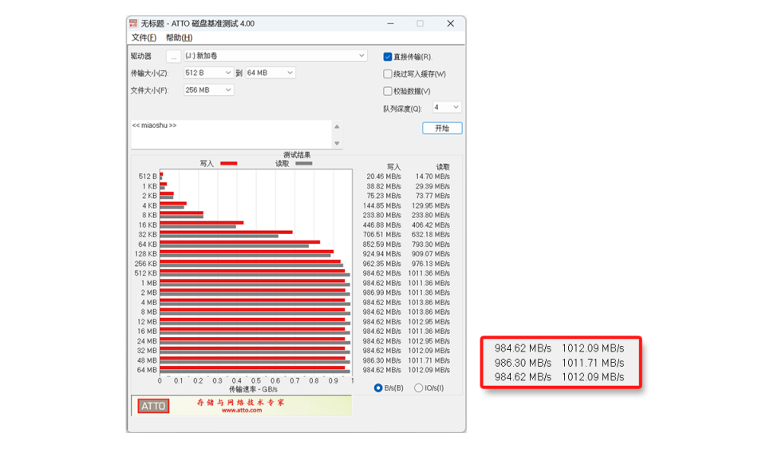Click the 2 MB write value 986.99 MB/s

pos(381,292)
